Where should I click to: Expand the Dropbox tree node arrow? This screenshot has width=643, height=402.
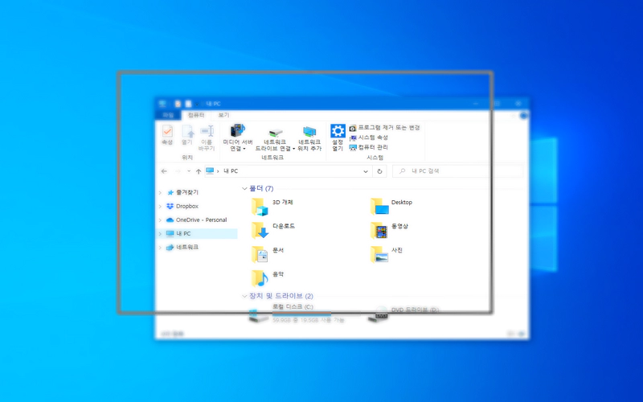(x=160, y=207)
